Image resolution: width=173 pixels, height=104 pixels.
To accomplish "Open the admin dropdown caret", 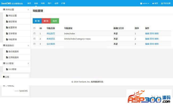I will point(149,3).
